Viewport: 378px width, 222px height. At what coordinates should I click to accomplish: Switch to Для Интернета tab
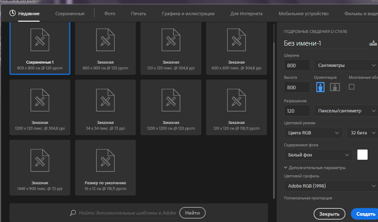pos(246,14)
